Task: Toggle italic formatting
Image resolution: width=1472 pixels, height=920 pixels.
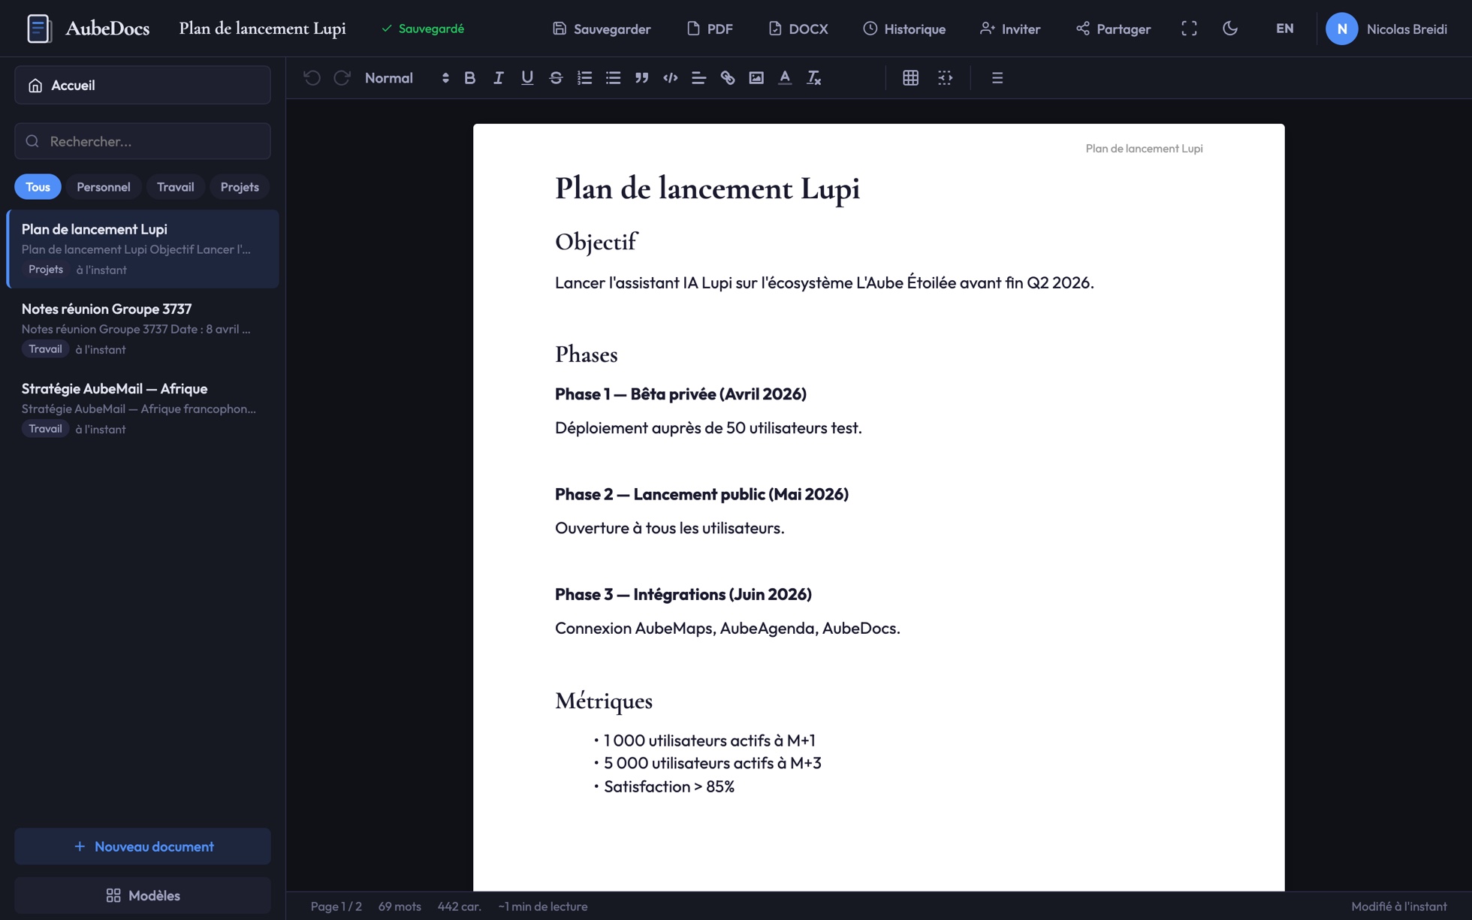Action: (x=498, y=78)
